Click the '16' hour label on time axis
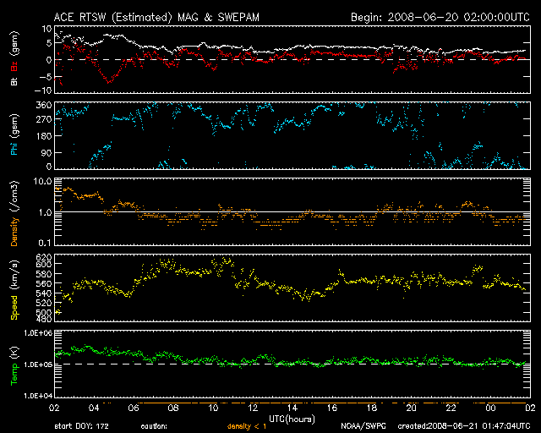This screenshot has width=541, height=433. [x=332, y=408]
